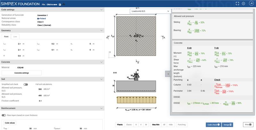Viewport: 256px width, 130px height.
Task: Click the structure hierarchy icon beside save
Action: (x=64, y=4)
